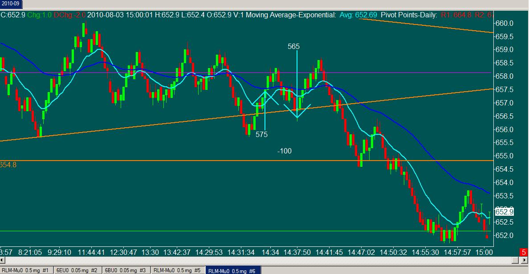Image resolution: width=529 pixels, height=274 pixels.
Task: Click the 575 annotation below the arrow
Action: pyautogui.click(x=261, y=134)
